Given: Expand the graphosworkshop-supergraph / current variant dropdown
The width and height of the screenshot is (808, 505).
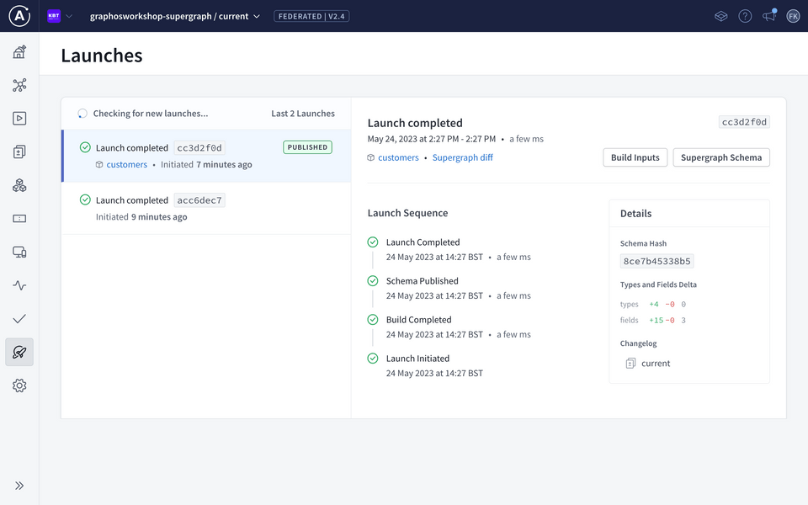Looking at the screenshot, I should point(175,16).
